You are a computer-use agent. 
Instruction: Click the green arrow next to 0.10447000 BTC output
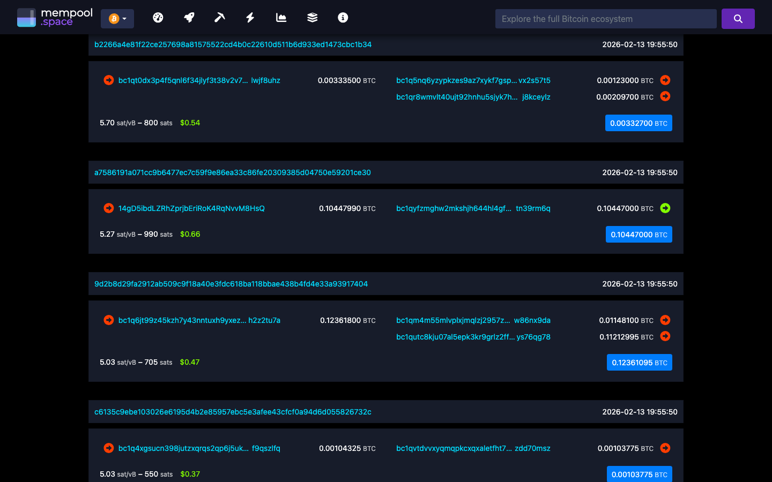[665, 208]
